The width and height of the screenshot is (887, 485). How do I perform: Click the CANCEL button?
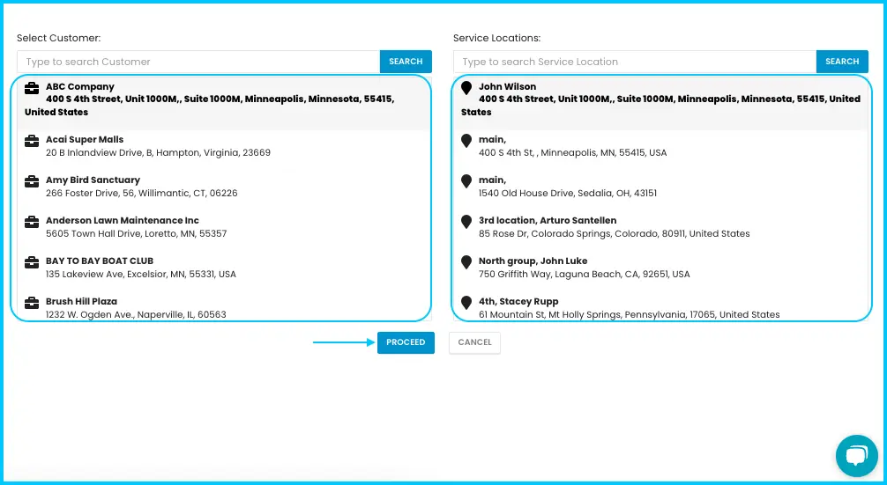(x=474, y=342)
